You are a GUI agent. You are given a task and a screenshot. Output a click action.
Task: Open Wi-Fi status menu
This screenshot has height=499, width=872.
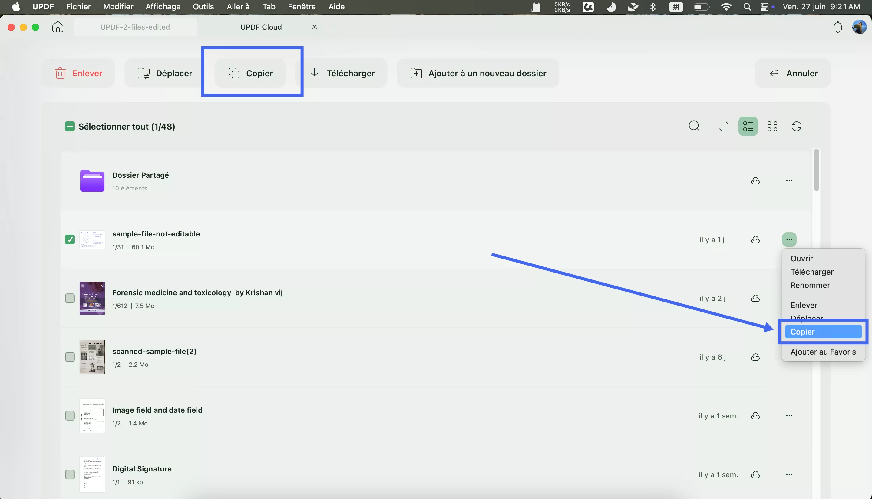pyautogui.click(x=726, y=7)
